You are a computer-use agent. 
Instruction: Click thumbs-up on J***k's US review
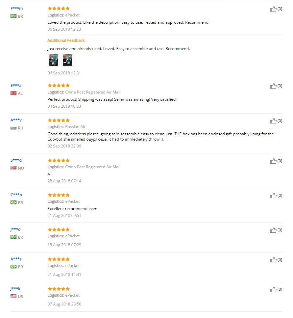pyautogui.click(x=273, y=289)
